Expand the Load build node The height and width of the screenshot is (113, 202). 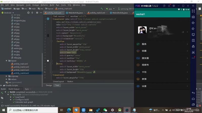pyautogui.click(x=11, y=97)
